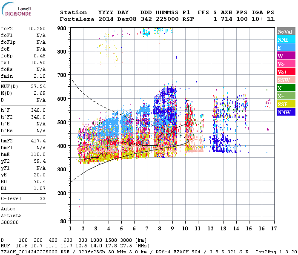Click the 500200 version number

[x=10, y=222]
